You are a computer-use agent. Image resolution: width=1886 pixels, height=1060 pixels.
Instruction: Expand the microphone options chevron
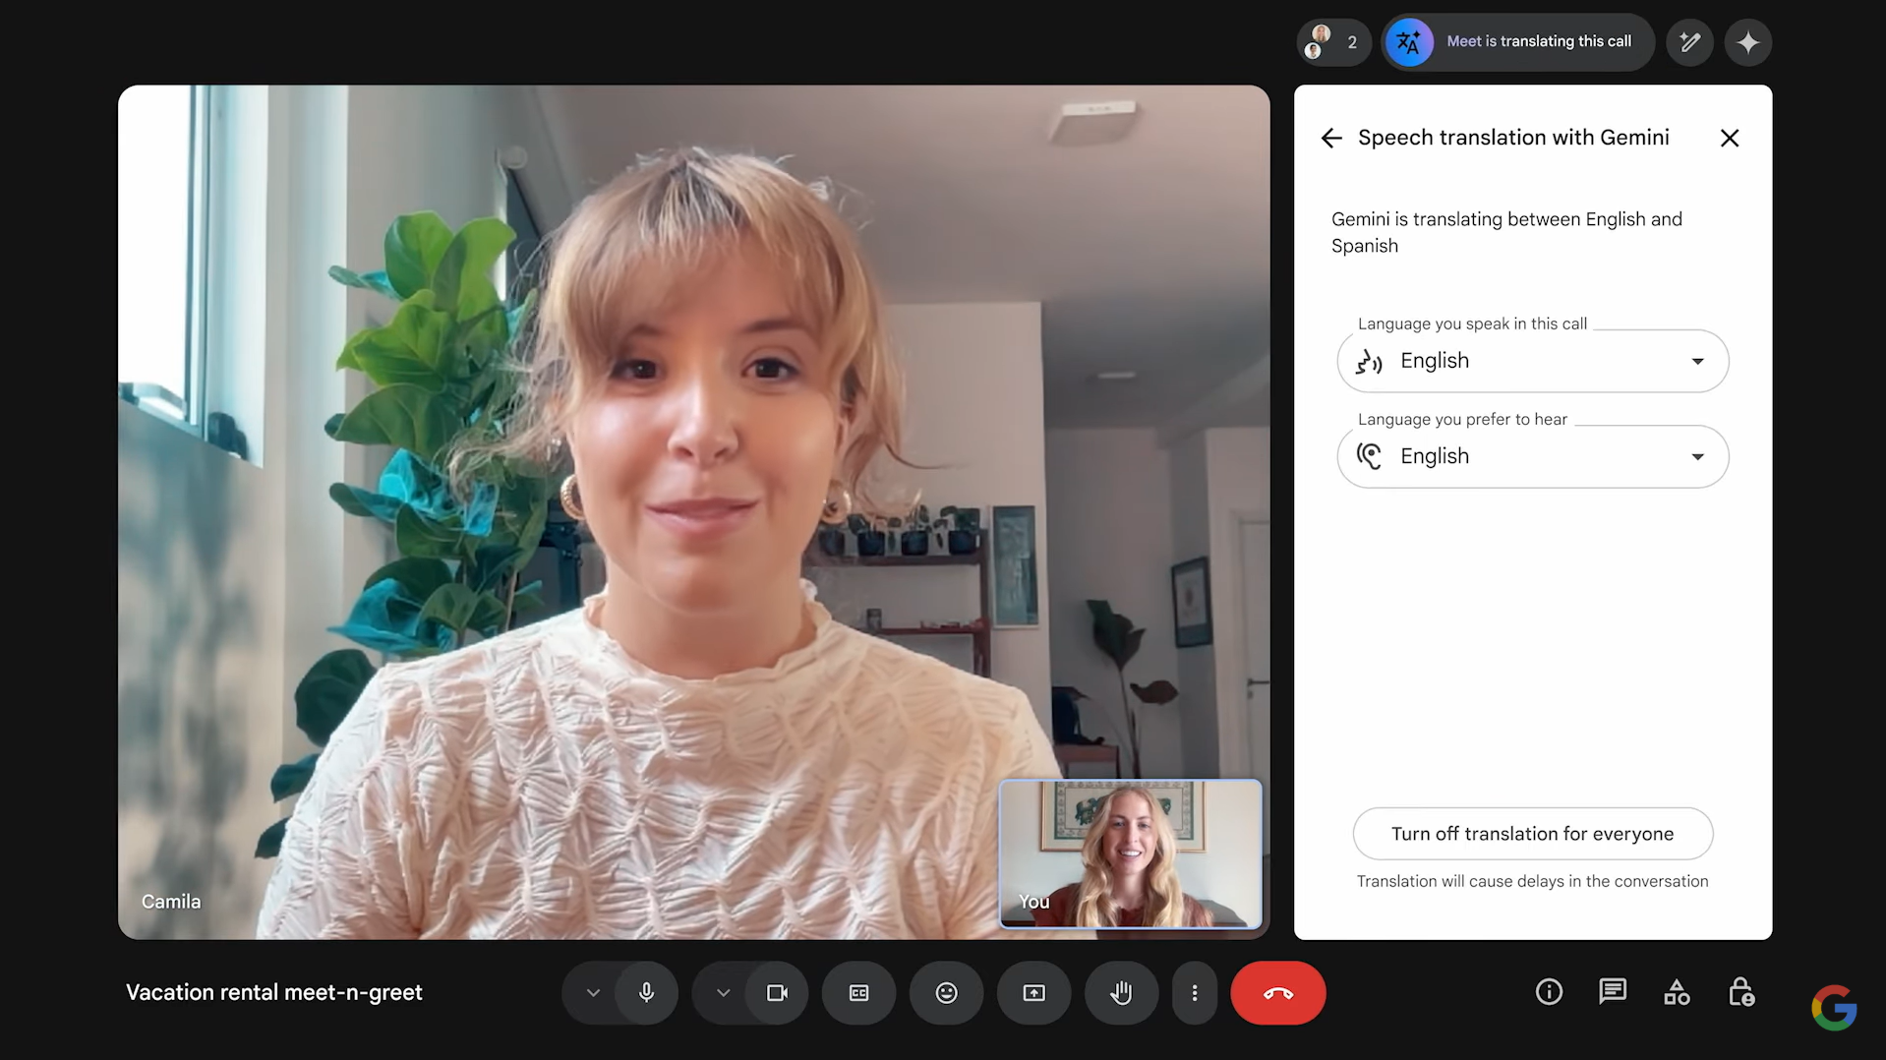click(x=592, y=993)
